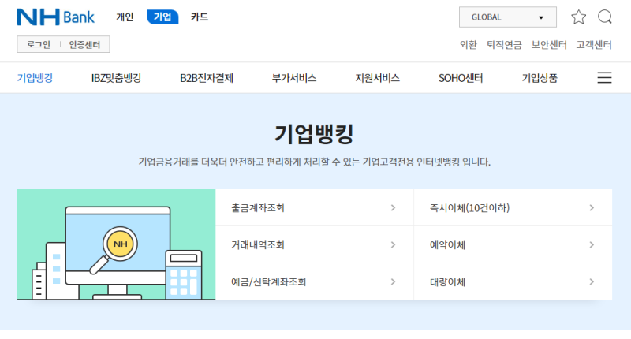Expand the GLOBAL language dropdown
This screenshot has width=631, height=339.
(x=508, y=17)
